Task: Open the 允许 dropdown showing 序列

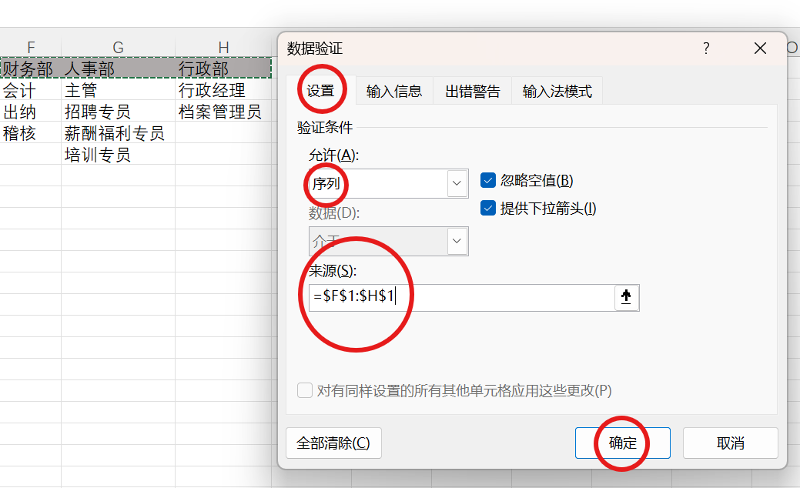Action: [x=388, y=183]
